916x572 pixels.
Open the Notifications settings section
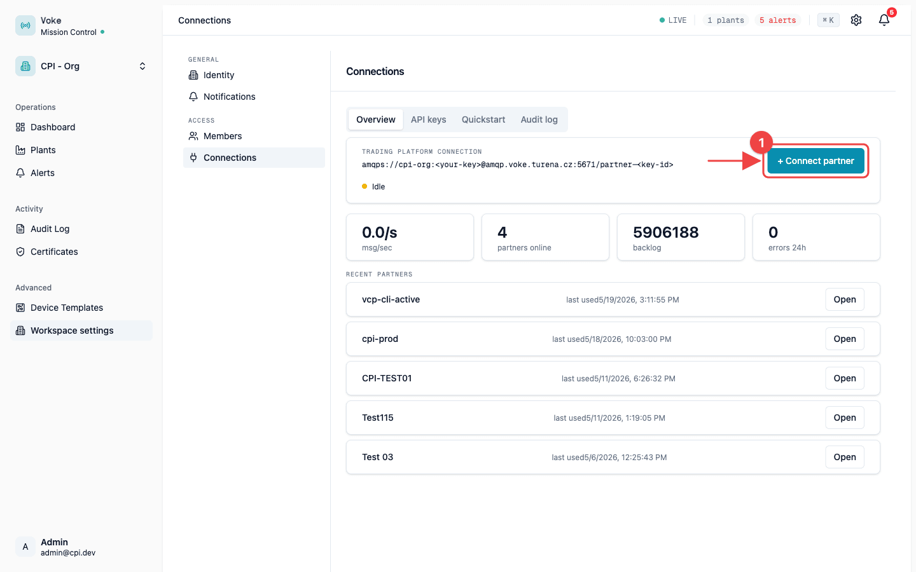coord(254,97)
